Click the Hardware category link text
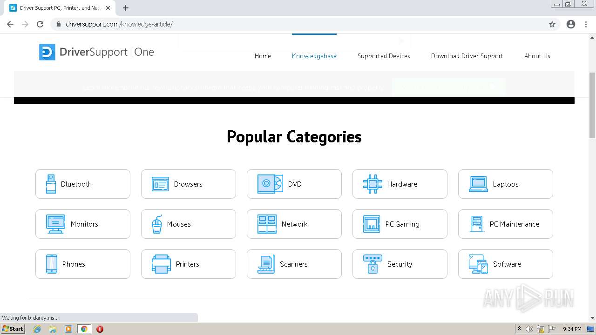The image size is (596, 335). coord(402,184)
